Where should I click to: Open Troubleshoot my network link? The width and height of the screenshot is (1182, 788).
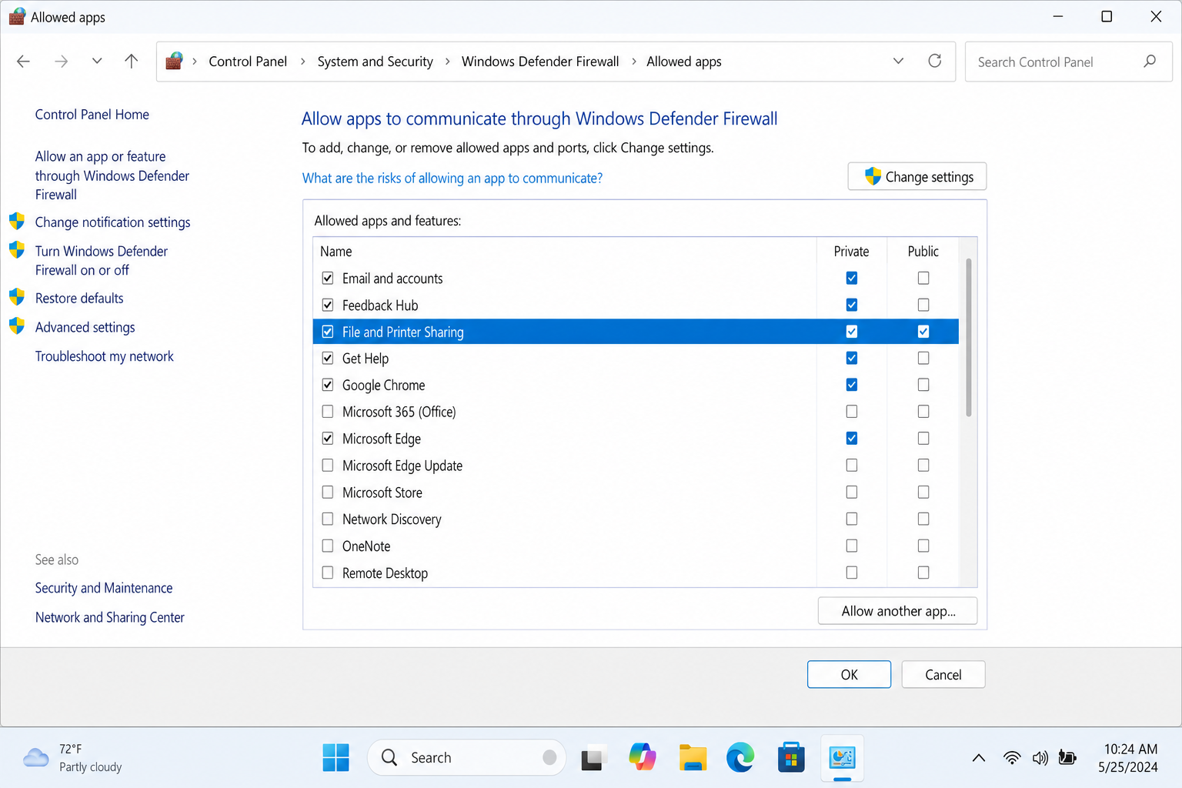click(x=105, y=356)
